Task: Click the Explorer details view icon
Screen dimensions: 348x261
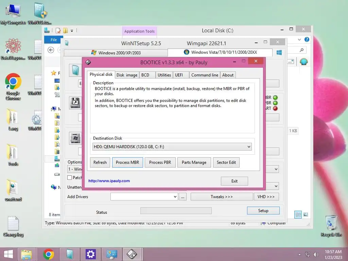Action: click(x=298, y=214)
